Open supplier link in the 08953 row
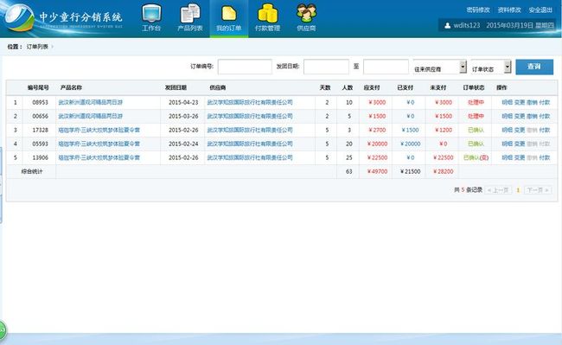Screen dimensions: 562x345 click(x=250, y=102)
